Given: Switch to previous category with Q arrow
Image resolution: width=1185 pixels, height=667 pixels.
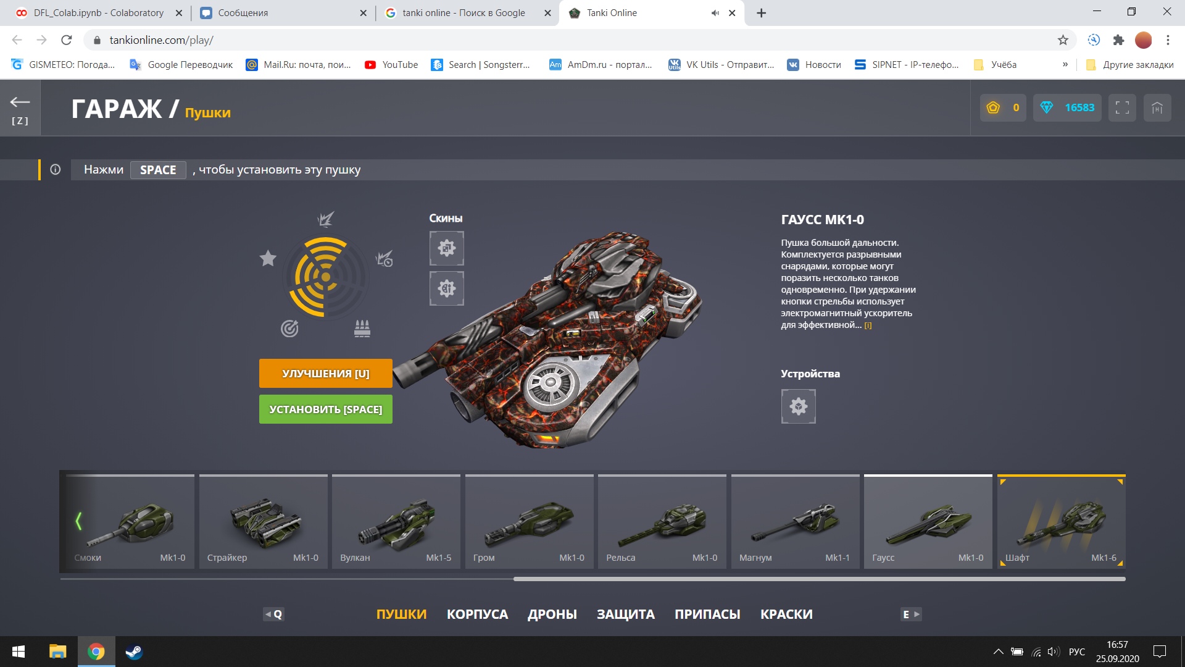Looking at the screenshot, I should pyautogui.click(x=273, y=614).
